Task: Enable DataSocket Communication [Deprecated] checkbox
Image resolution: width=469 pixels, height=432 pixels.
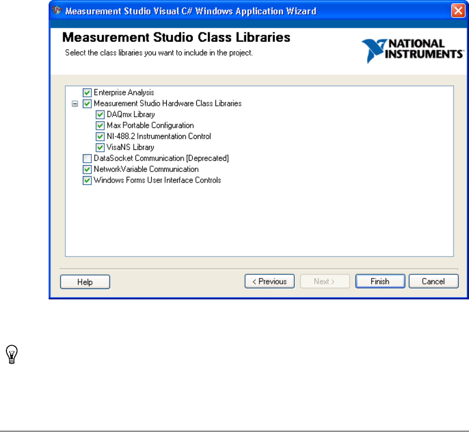Action: [x=87, y=159]
